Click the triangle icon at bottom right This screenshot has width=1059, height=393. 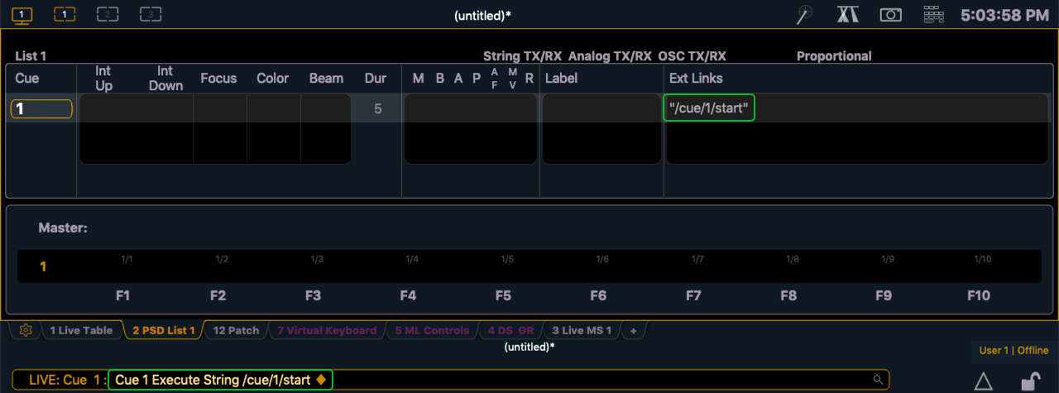(983, 381)
